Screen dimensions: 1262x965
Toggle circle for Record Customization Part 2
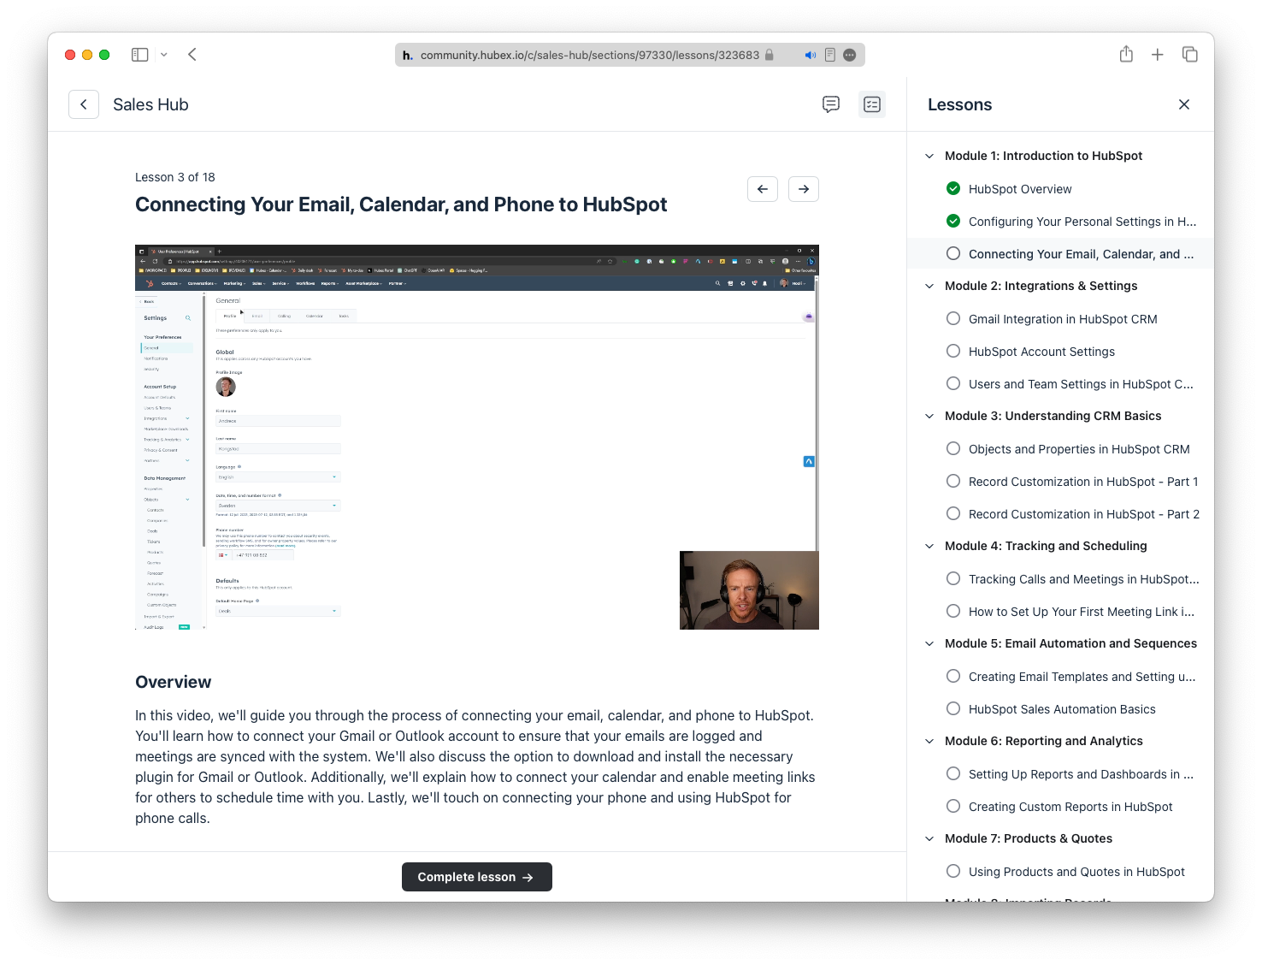coord(953,513)
